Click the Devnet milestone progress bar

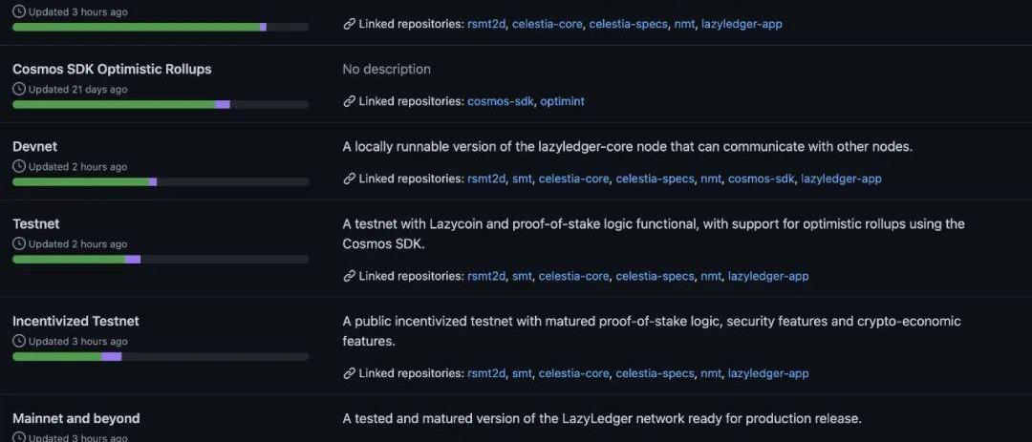[x=161, y=181]
